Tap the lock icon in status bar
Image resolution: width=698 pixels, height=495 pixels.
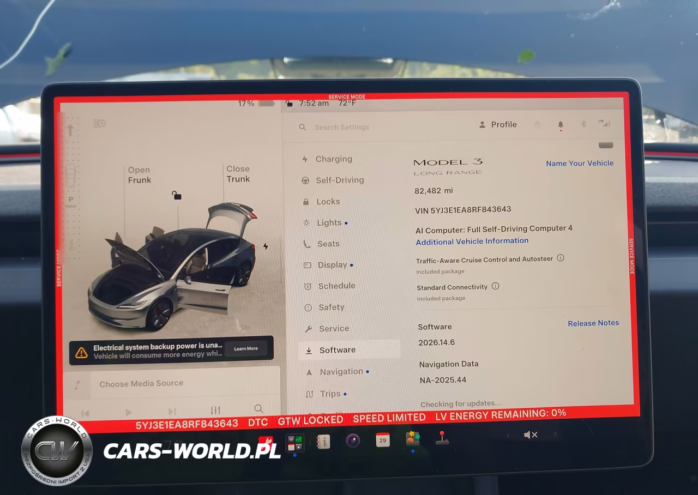point(289,103)
